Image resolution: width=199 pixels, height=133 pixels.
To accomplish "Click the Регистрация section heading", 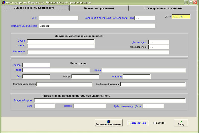I will [78, 63].
